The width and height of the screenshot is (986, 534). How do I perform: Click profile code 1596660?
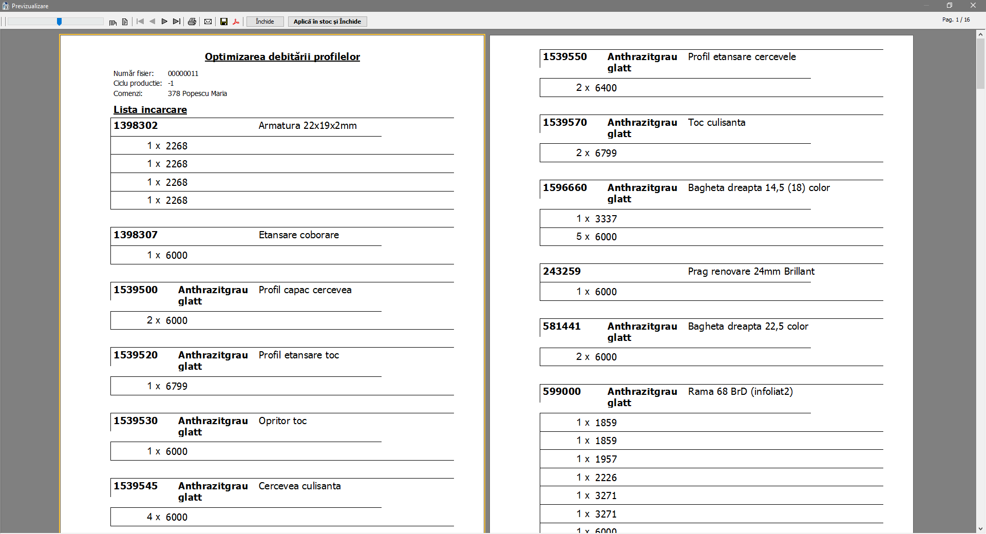coord(565,187)
